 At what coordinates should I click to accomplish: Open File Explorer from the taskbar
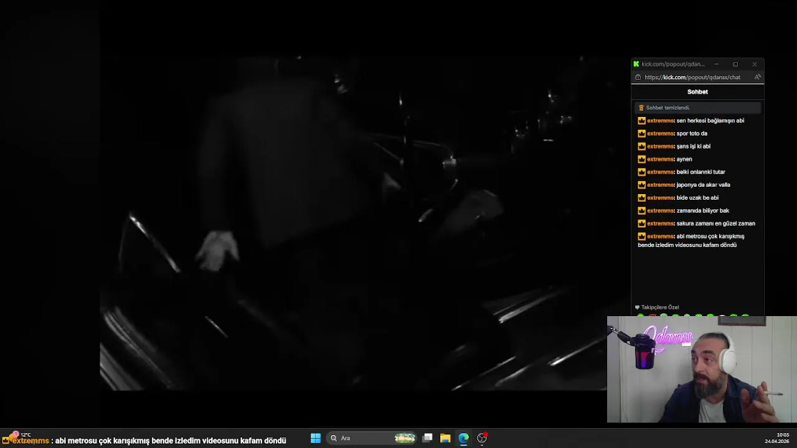tap(445, 438)
